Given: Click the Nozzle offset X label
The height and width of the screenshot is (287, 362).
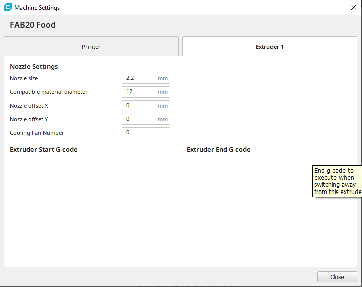Looking at the screenshot, I should (29, 106).
